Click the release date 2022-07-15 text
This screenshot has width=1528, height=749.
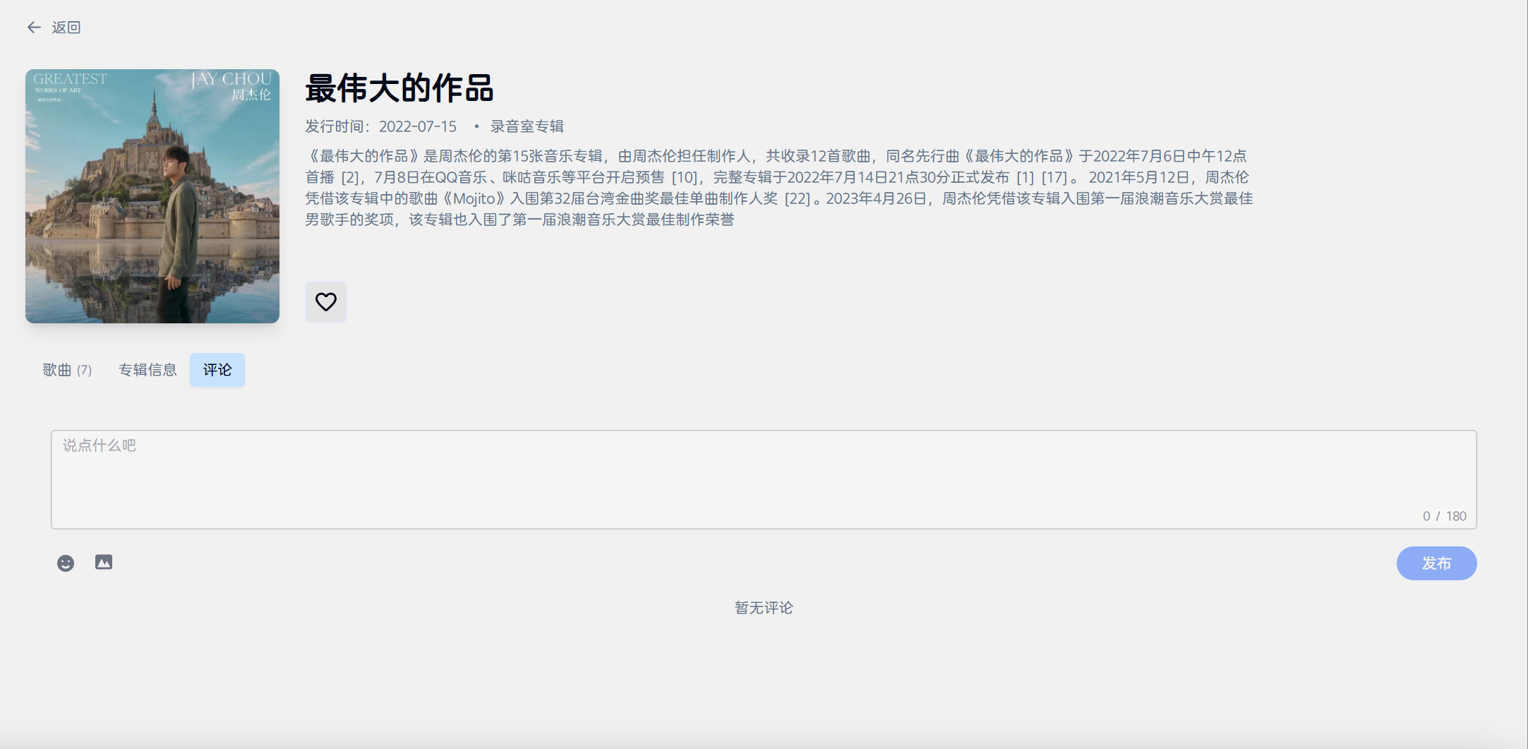tap(417, 126)
